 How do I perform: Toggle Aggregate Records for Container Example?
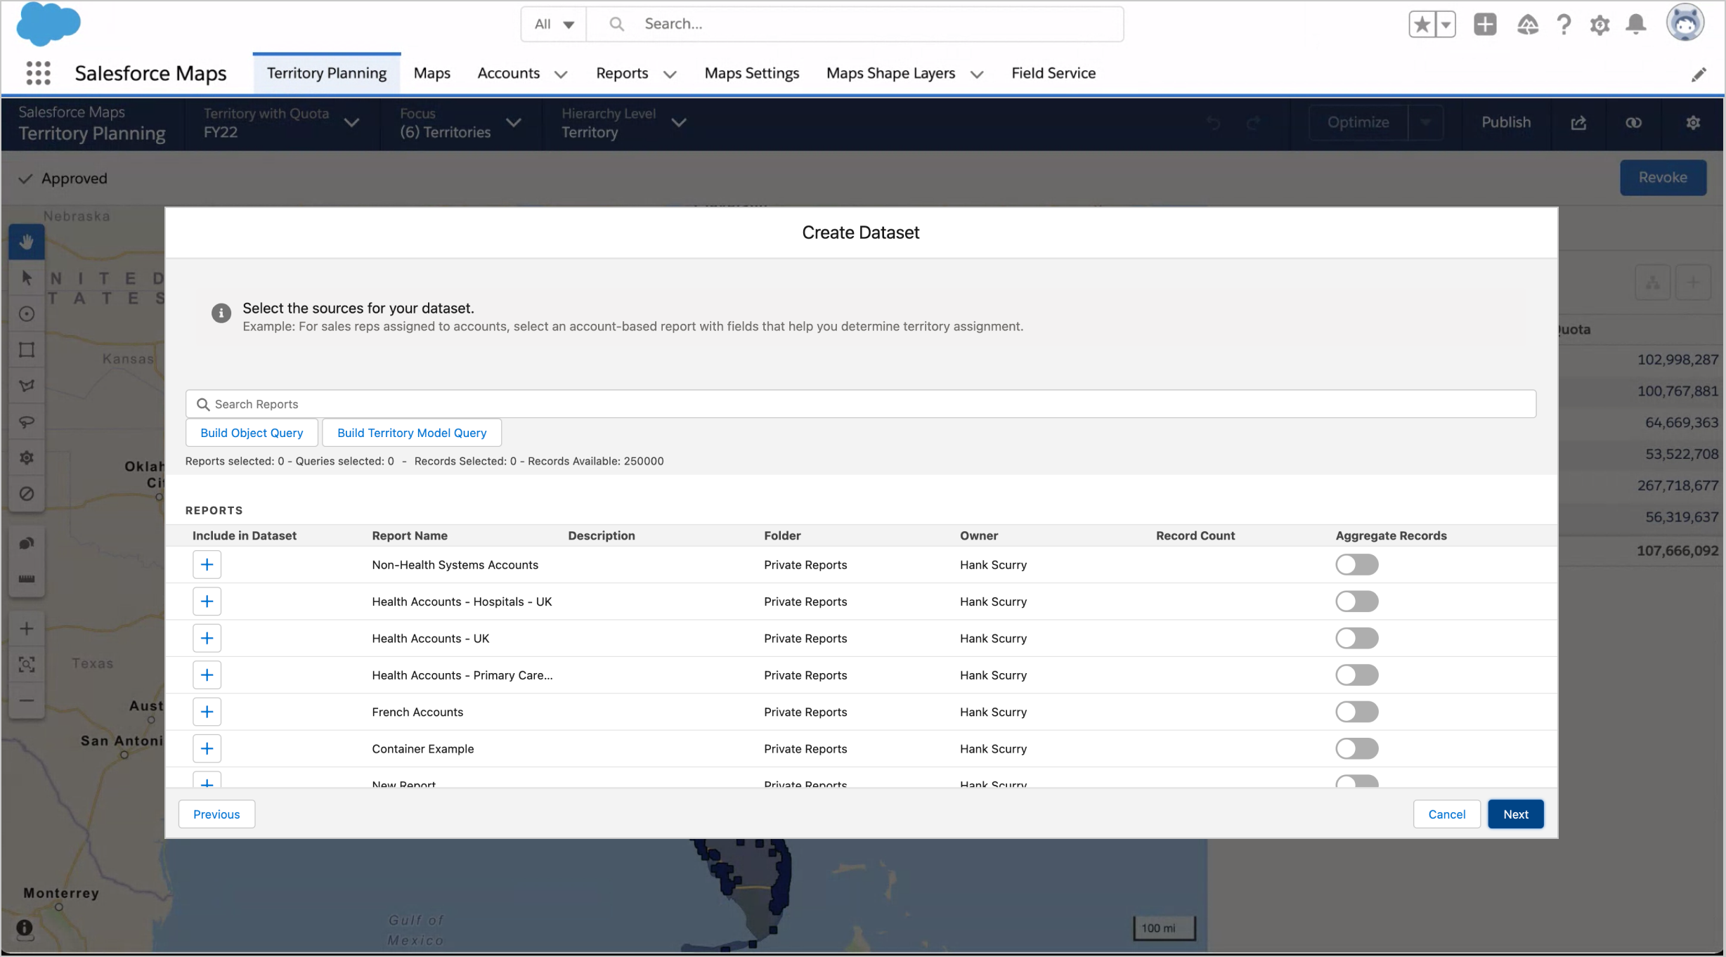tap(1356, 748)
